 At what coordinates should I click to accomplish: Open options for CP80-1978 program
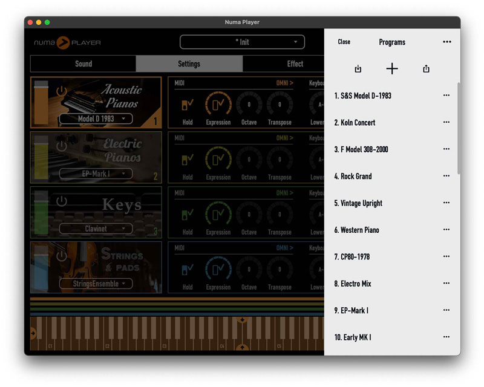446,256
